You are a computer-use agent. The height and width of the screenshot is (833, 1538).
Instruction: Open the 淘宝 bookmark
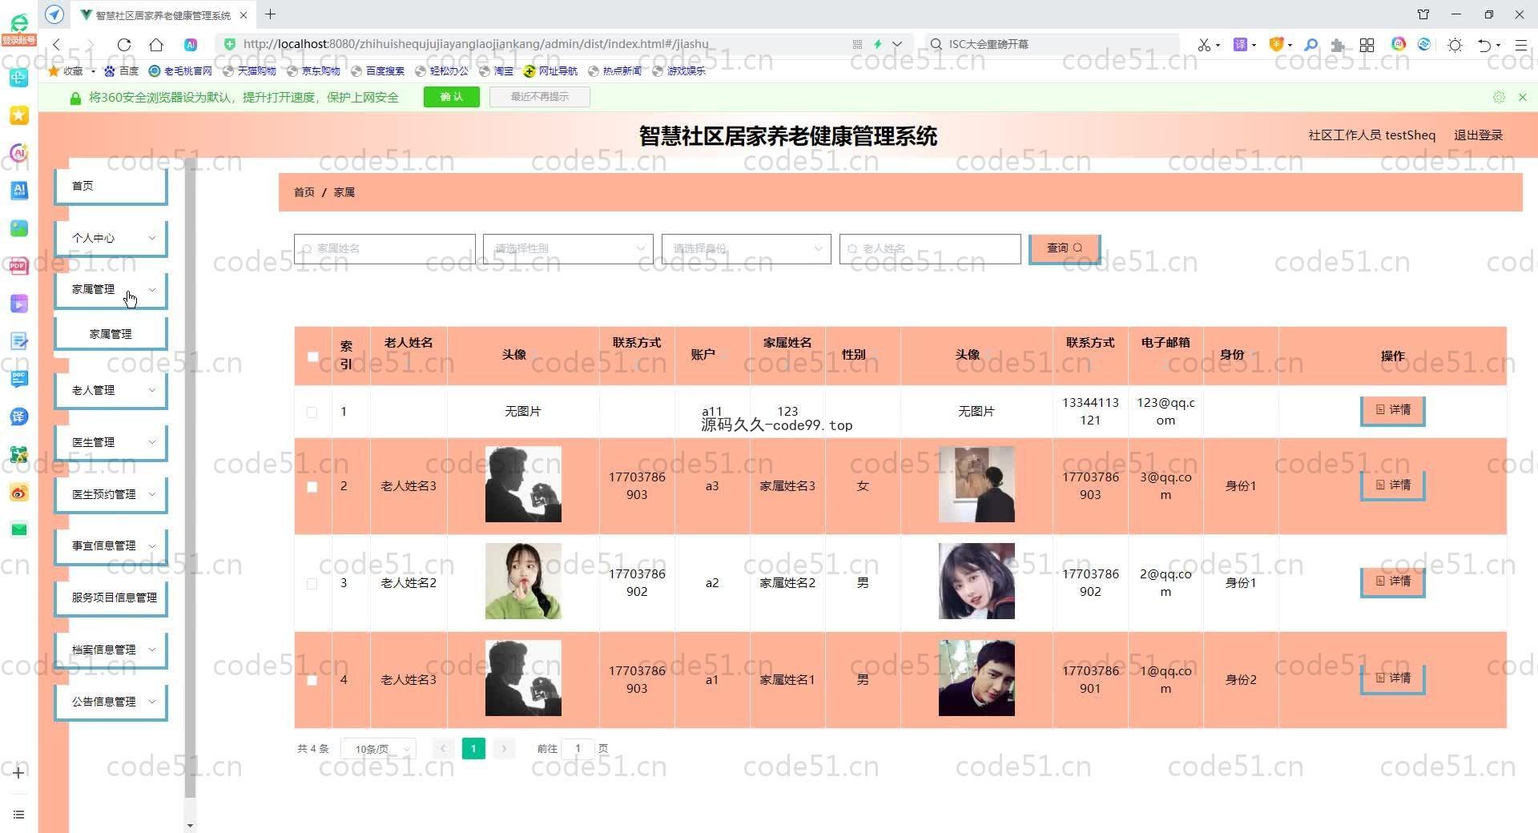(496, 71)
